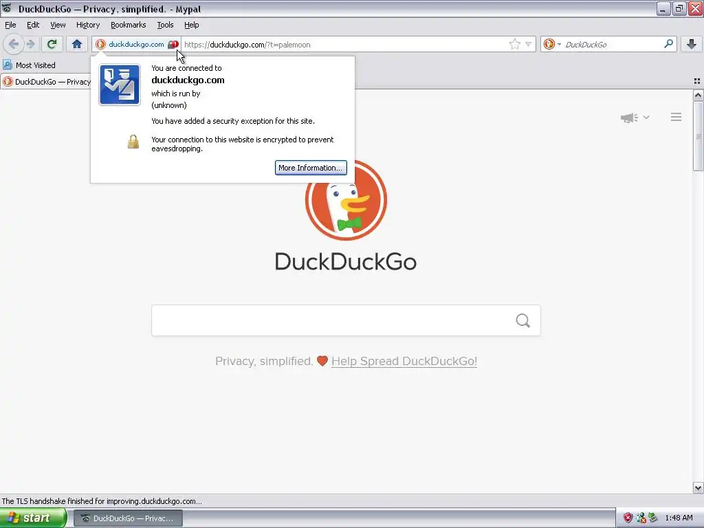Image resolution: width=704 pixels, height=528 pixels.
Task: Open the File menu
Action: click(x=10, y=25)
